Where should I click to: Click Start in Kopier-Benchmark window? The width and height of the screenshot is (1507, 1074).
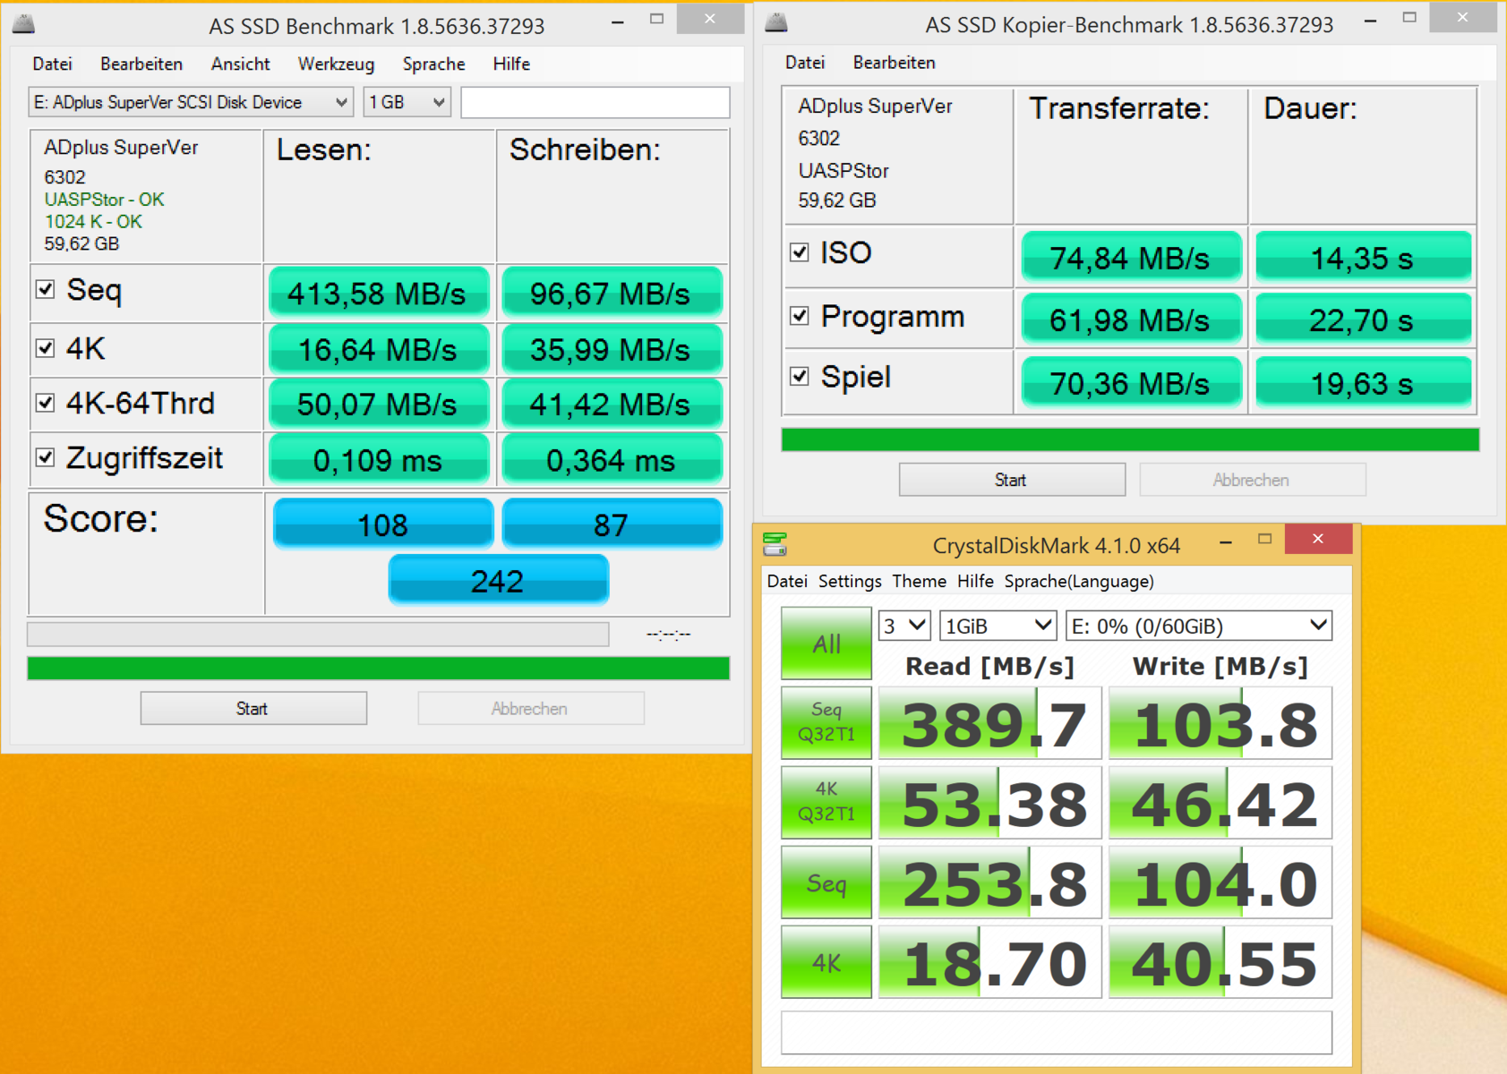(x=1012, y=480)
